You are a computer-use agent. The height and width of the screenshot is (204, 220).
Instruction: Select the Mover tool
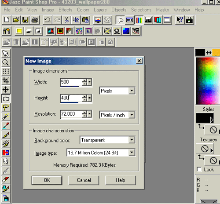[x=6, y=90]
